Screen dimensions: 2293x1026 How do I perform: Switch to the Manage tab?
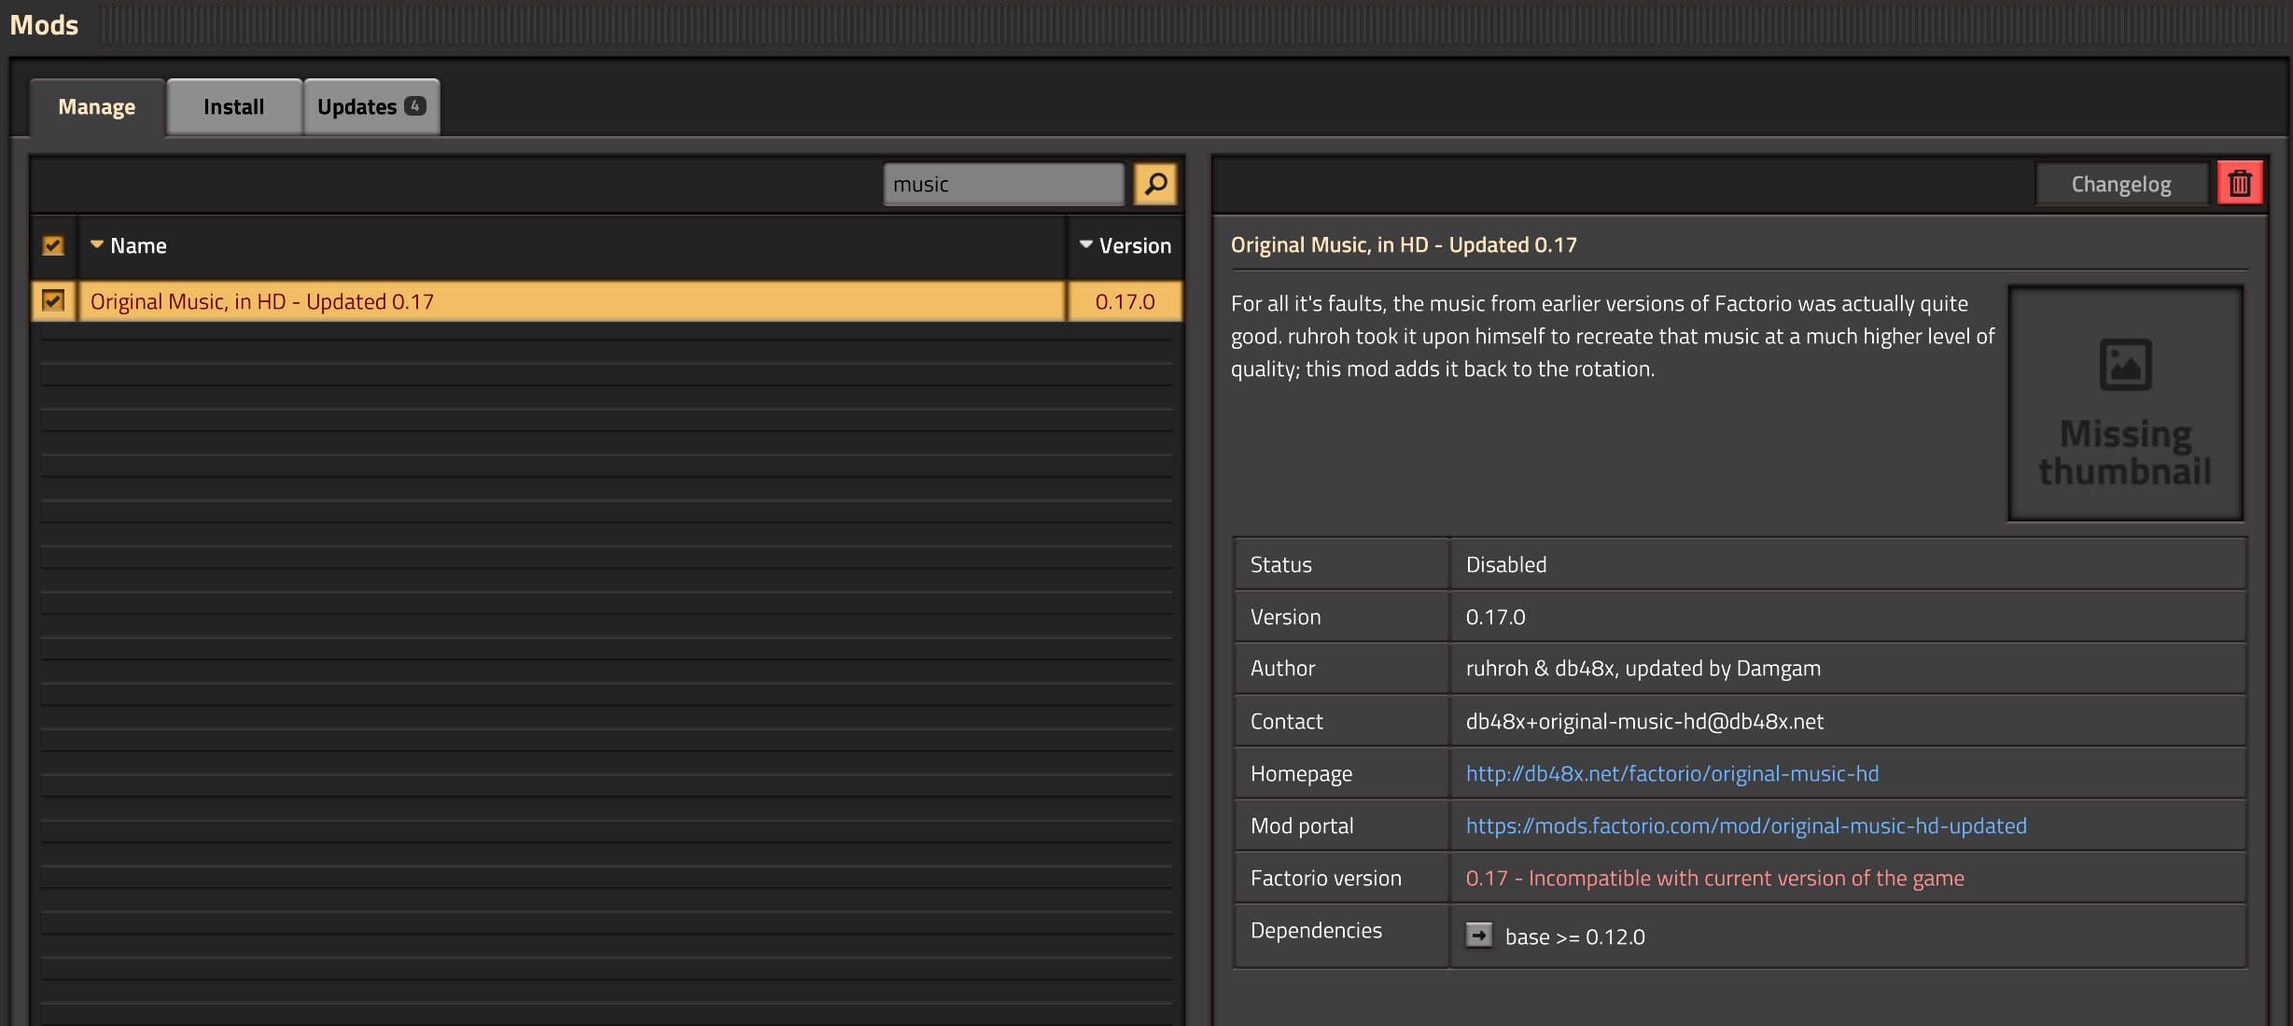[x=97, y=107]
